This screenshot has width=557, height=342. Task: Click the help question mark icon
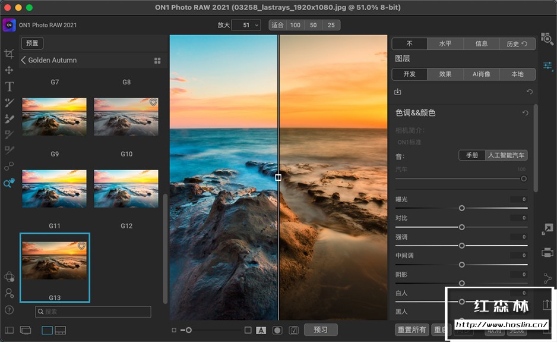point(9,310)
